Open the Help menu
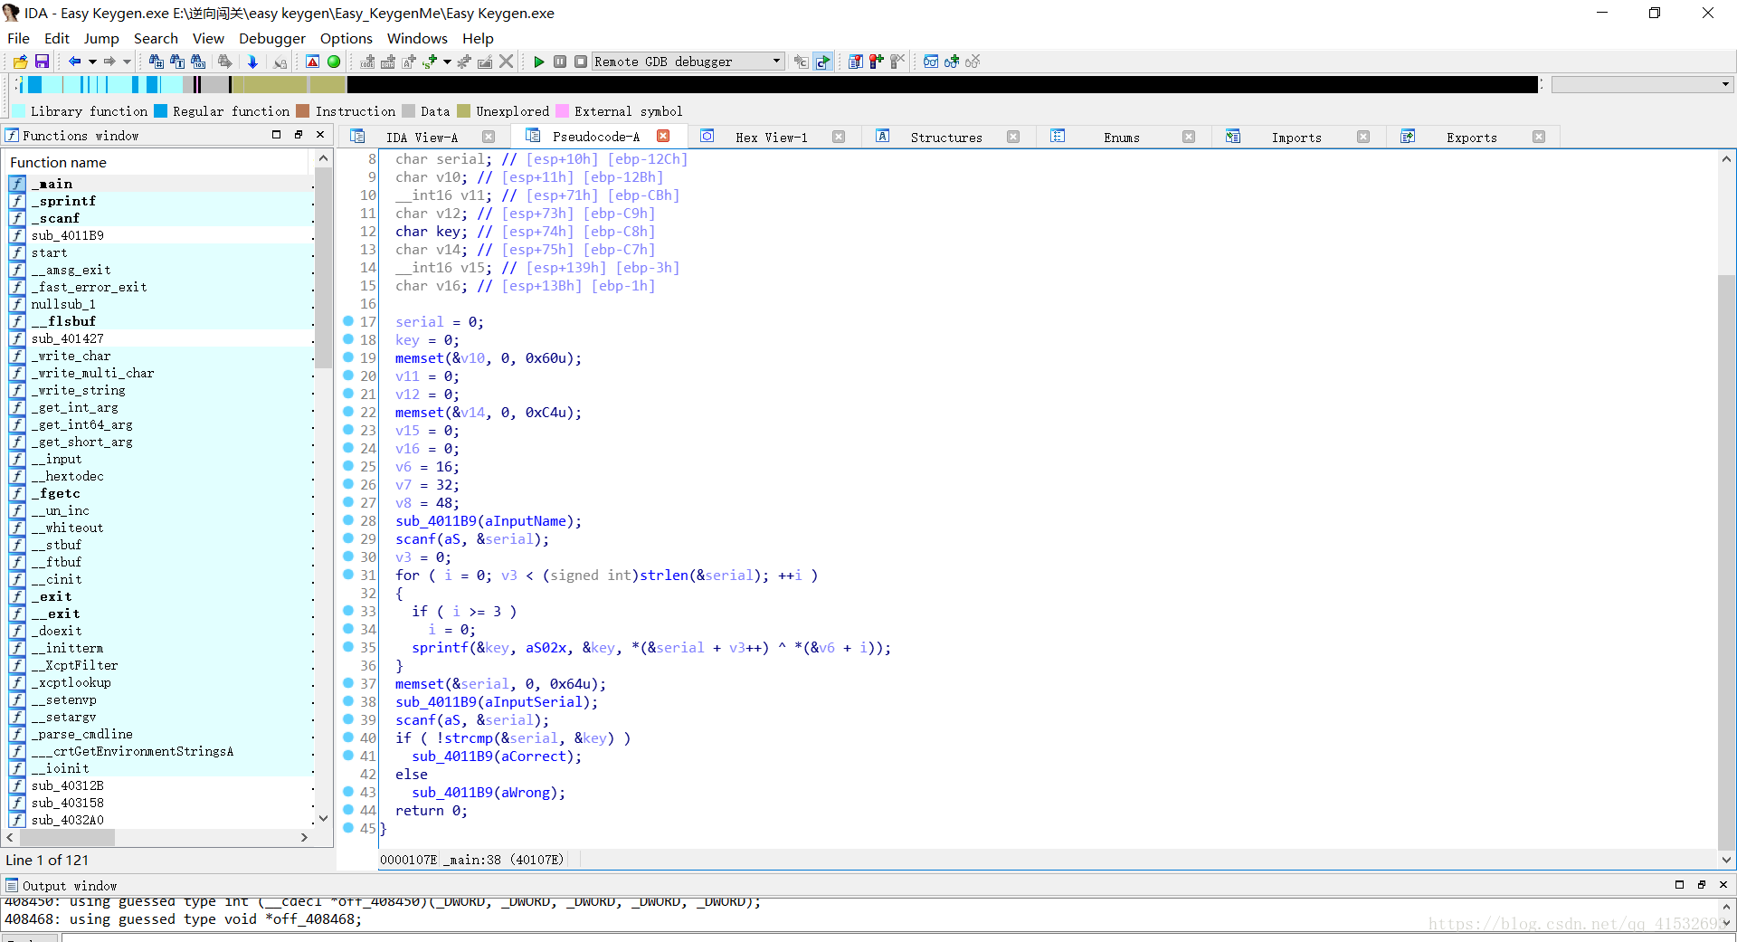Image resolution: width=1737 pixels, height=942 pixels. point(478,38)
